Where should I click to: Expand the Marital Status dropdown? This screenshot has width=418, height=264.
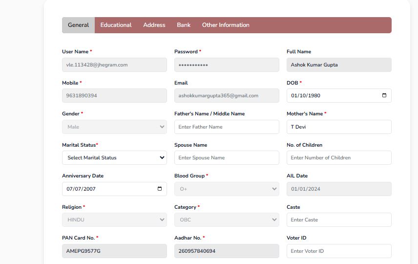coord(114,158)
